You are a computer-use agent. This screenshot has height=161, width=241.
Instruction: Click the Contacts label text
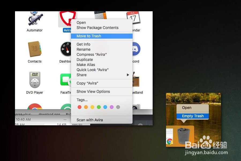coord(35,61)
